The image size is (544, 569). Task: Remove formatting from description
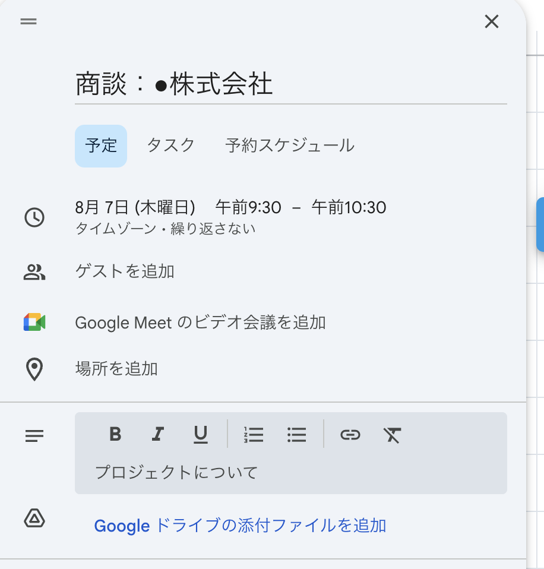(x=393, y=435)
